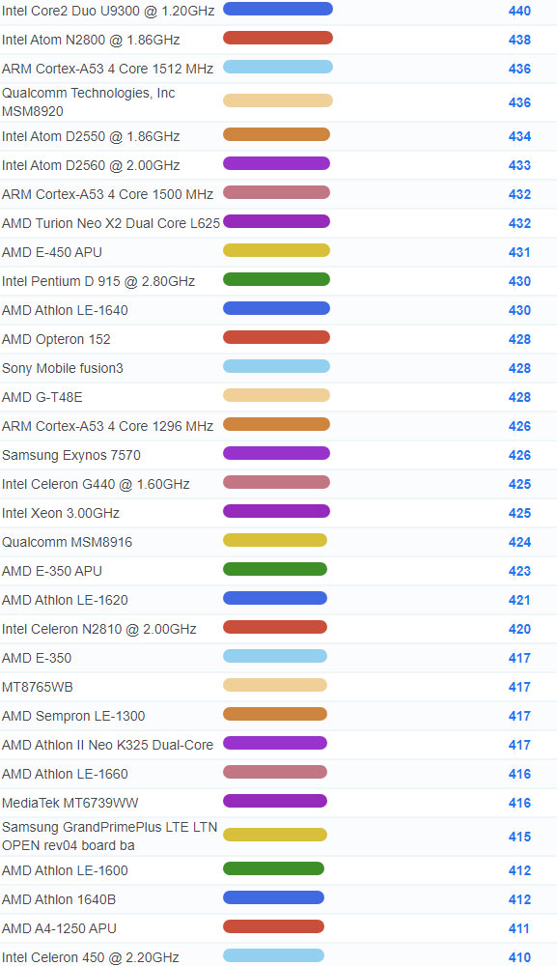Click score 421 for Athlon LE-1620
557x966 pixels.
pyautogui.click(x=519, y=600)
